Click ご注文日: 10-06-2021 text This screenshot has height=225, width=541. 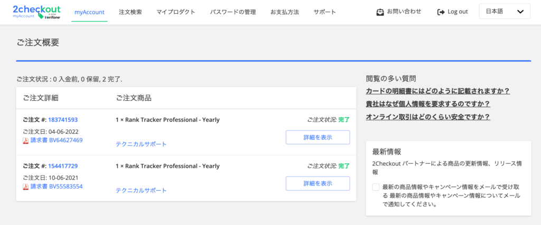pyautogui.click(x=51, y=178)
